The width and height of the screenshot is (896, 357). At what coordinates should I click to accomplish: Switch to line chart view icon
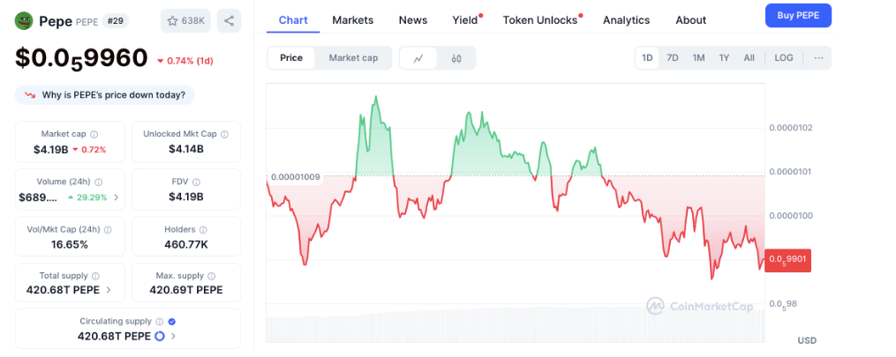[x=418, y=58]
